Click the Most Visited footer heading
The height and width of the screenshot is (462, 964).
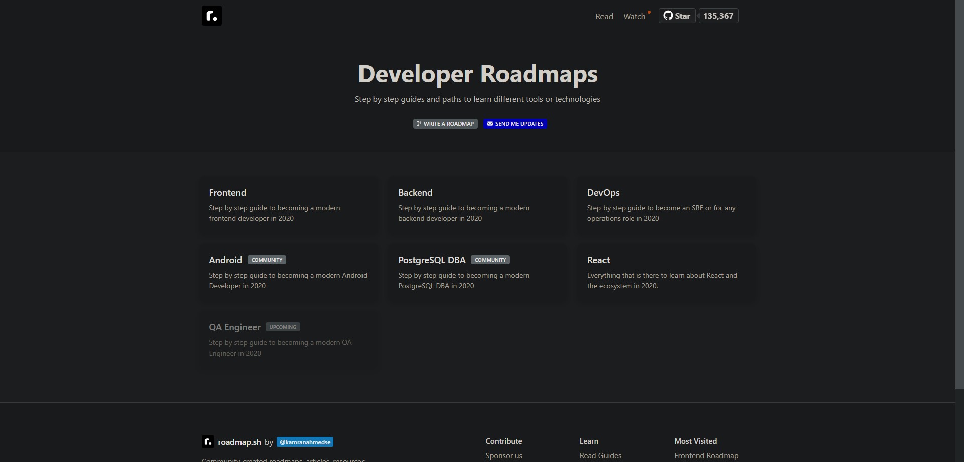pos(696,441)
